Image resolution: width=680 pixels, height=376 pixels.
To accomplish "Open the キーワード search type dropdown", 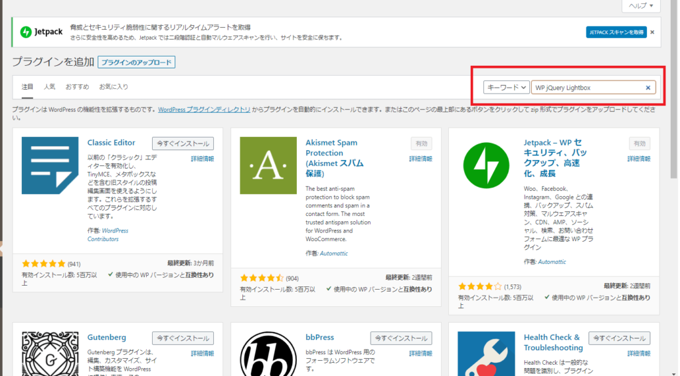I will pos(506,88).
